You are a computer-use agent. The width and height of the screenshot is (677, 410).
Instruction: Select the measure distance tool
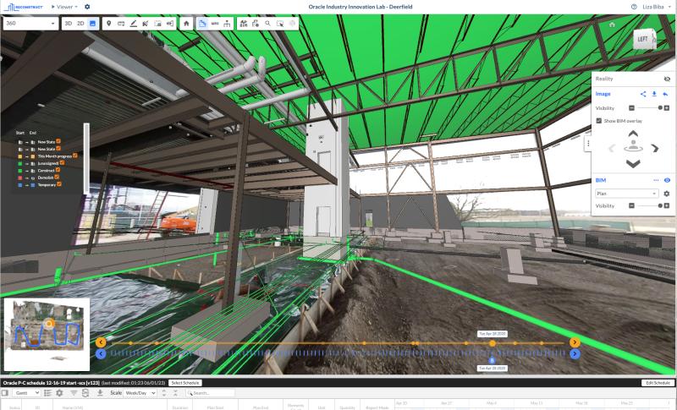click(x=121, y=24)
